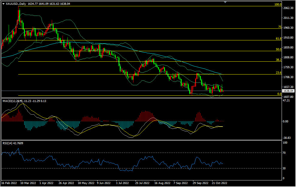296x187 pixels.
Task: Click the 21 Oct 2022 date label
Action: (x=220, y=183)
